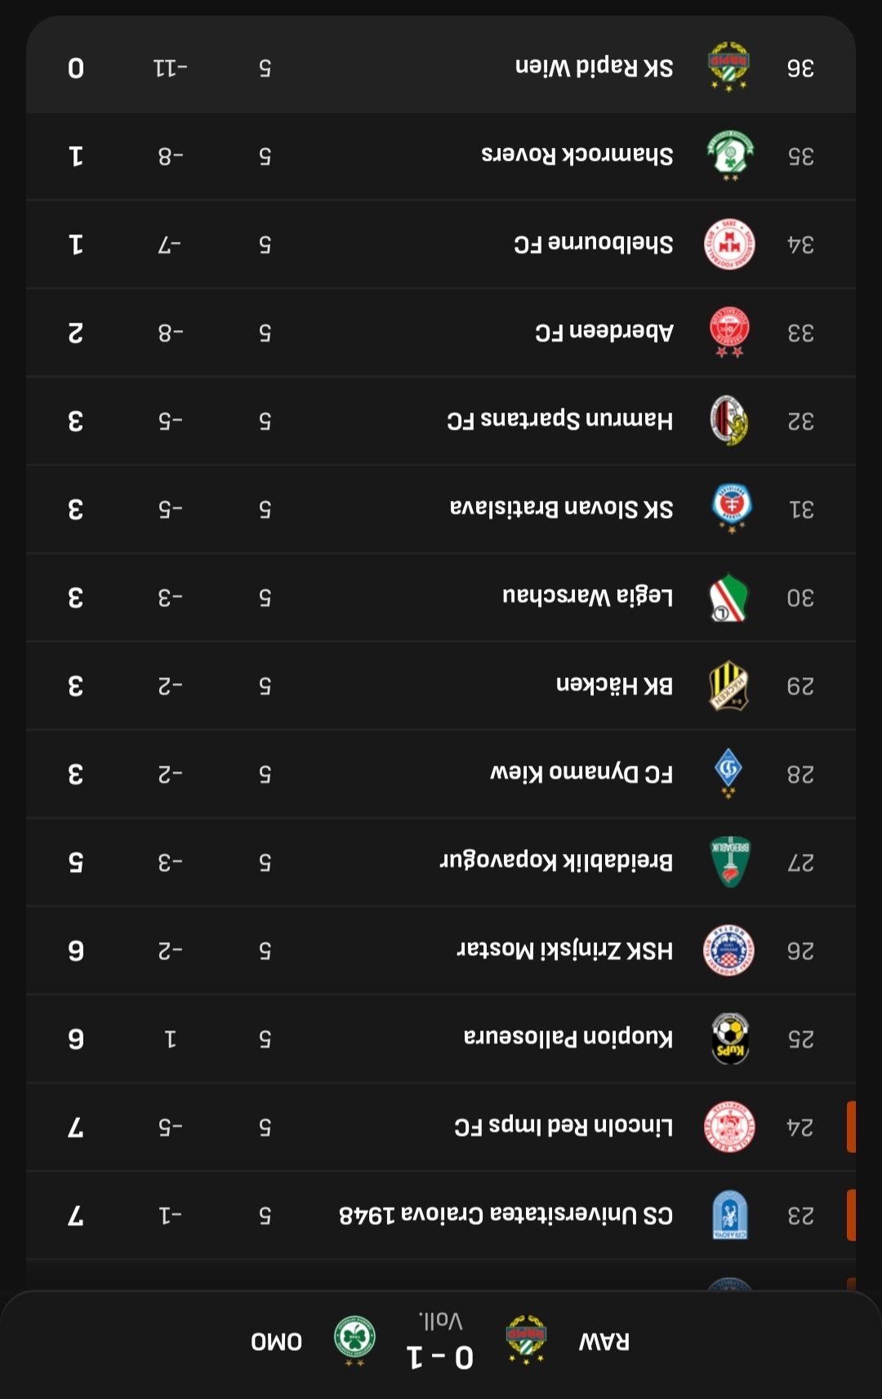Open the SK Rapid Wien team name
The width and height of the screenshot is (882, 1399).
point(594,67)
